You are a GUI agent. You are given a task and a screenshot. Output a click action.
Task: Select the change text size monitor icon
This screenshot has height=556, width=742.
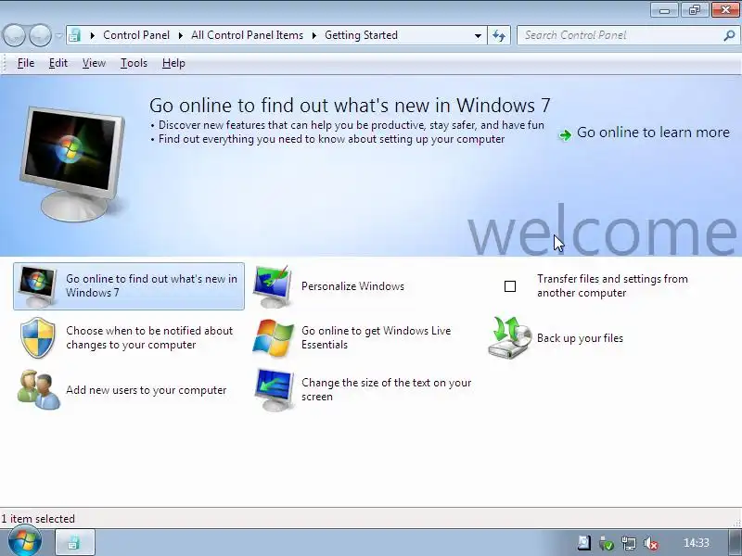tap(274, 389)
